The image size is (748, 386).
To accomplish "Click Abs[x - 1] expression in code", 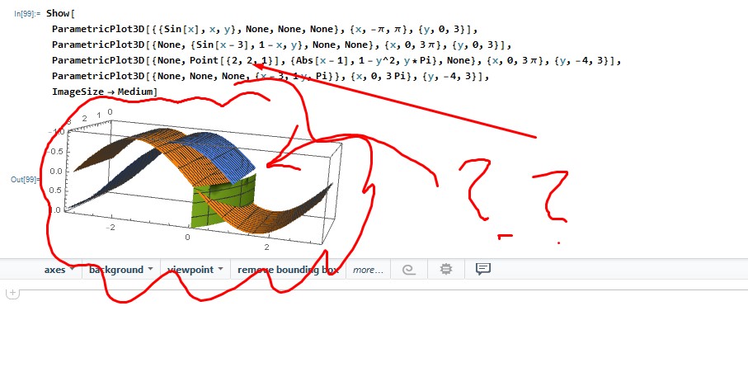I will click(322, 60).
